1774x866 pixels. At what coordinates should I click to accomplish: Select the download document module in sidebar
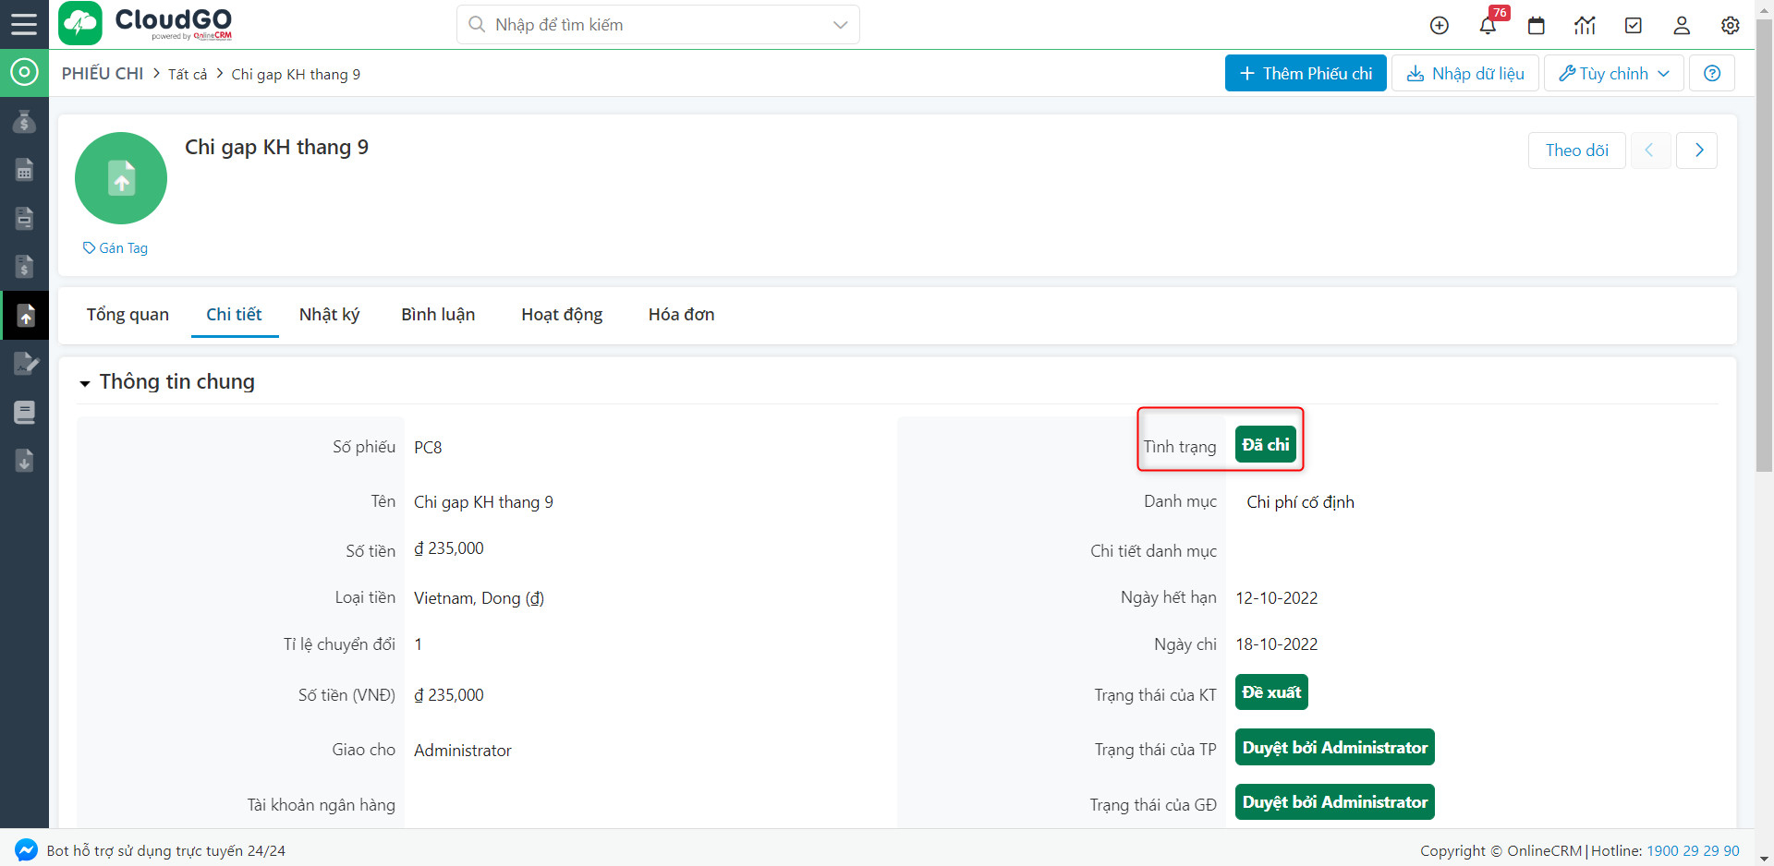click(24, 461)
